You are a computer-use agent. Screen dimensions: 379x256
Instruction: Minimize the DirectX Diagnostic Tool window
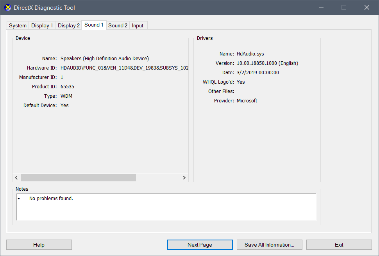(x=321, y=7)
